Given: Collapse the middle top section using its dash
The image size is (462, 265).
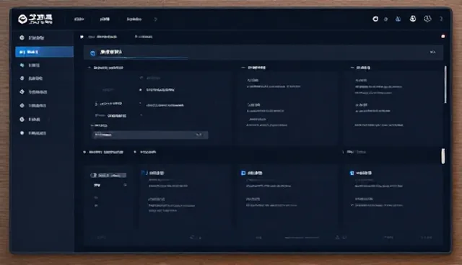Looking at the screenshot, I should click(243, 68).
